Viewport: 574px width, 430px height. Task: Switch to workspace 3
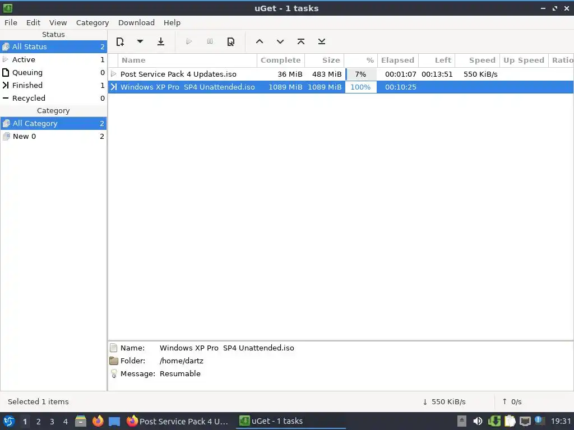coord(52,422)
